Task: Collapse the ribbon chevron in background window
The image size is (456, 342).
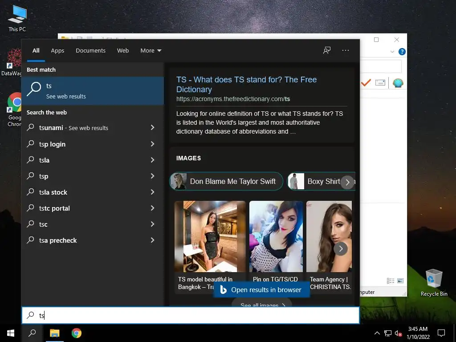Action: [x=392, y=52]
